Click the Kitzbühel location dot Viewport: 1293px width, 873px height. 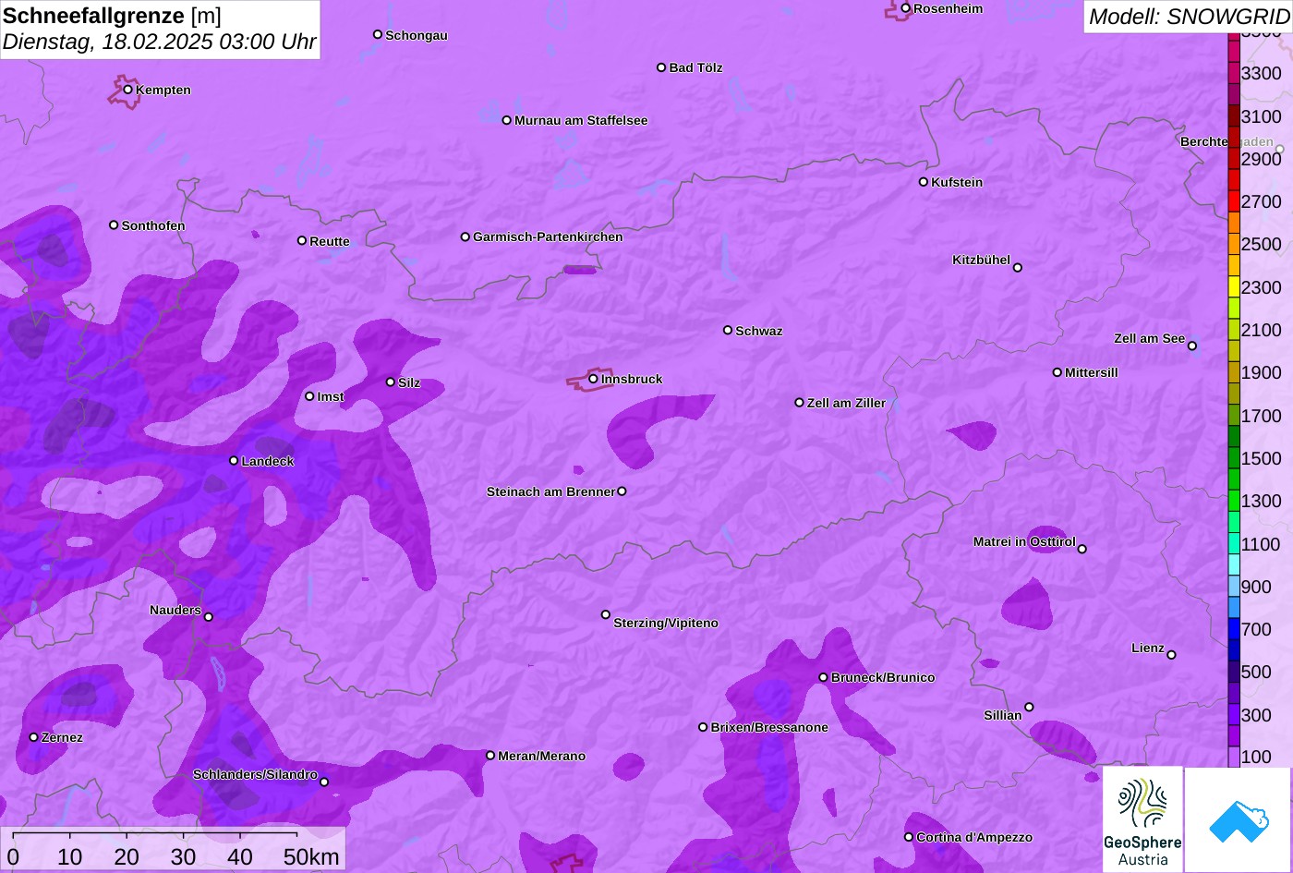1018,268
